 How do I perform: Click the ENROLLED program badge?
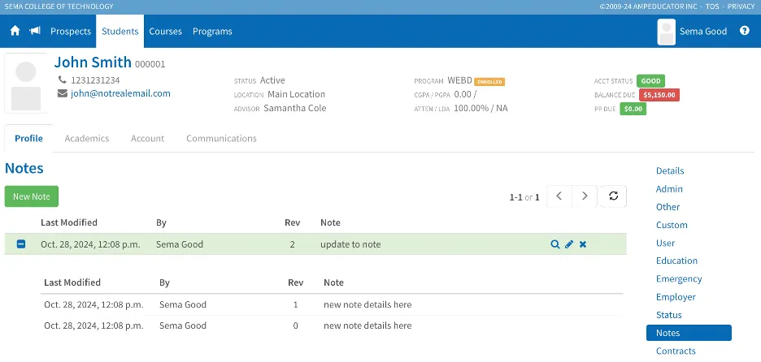(x=489, y=82)
